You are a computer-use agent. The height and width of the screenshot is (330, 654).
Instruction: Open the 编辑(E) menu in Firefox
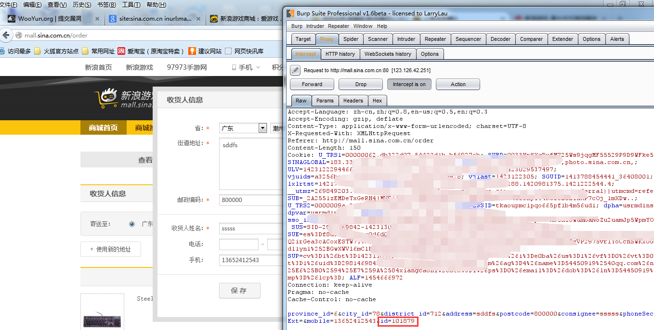pyautogui.click(x=32, y=5)
